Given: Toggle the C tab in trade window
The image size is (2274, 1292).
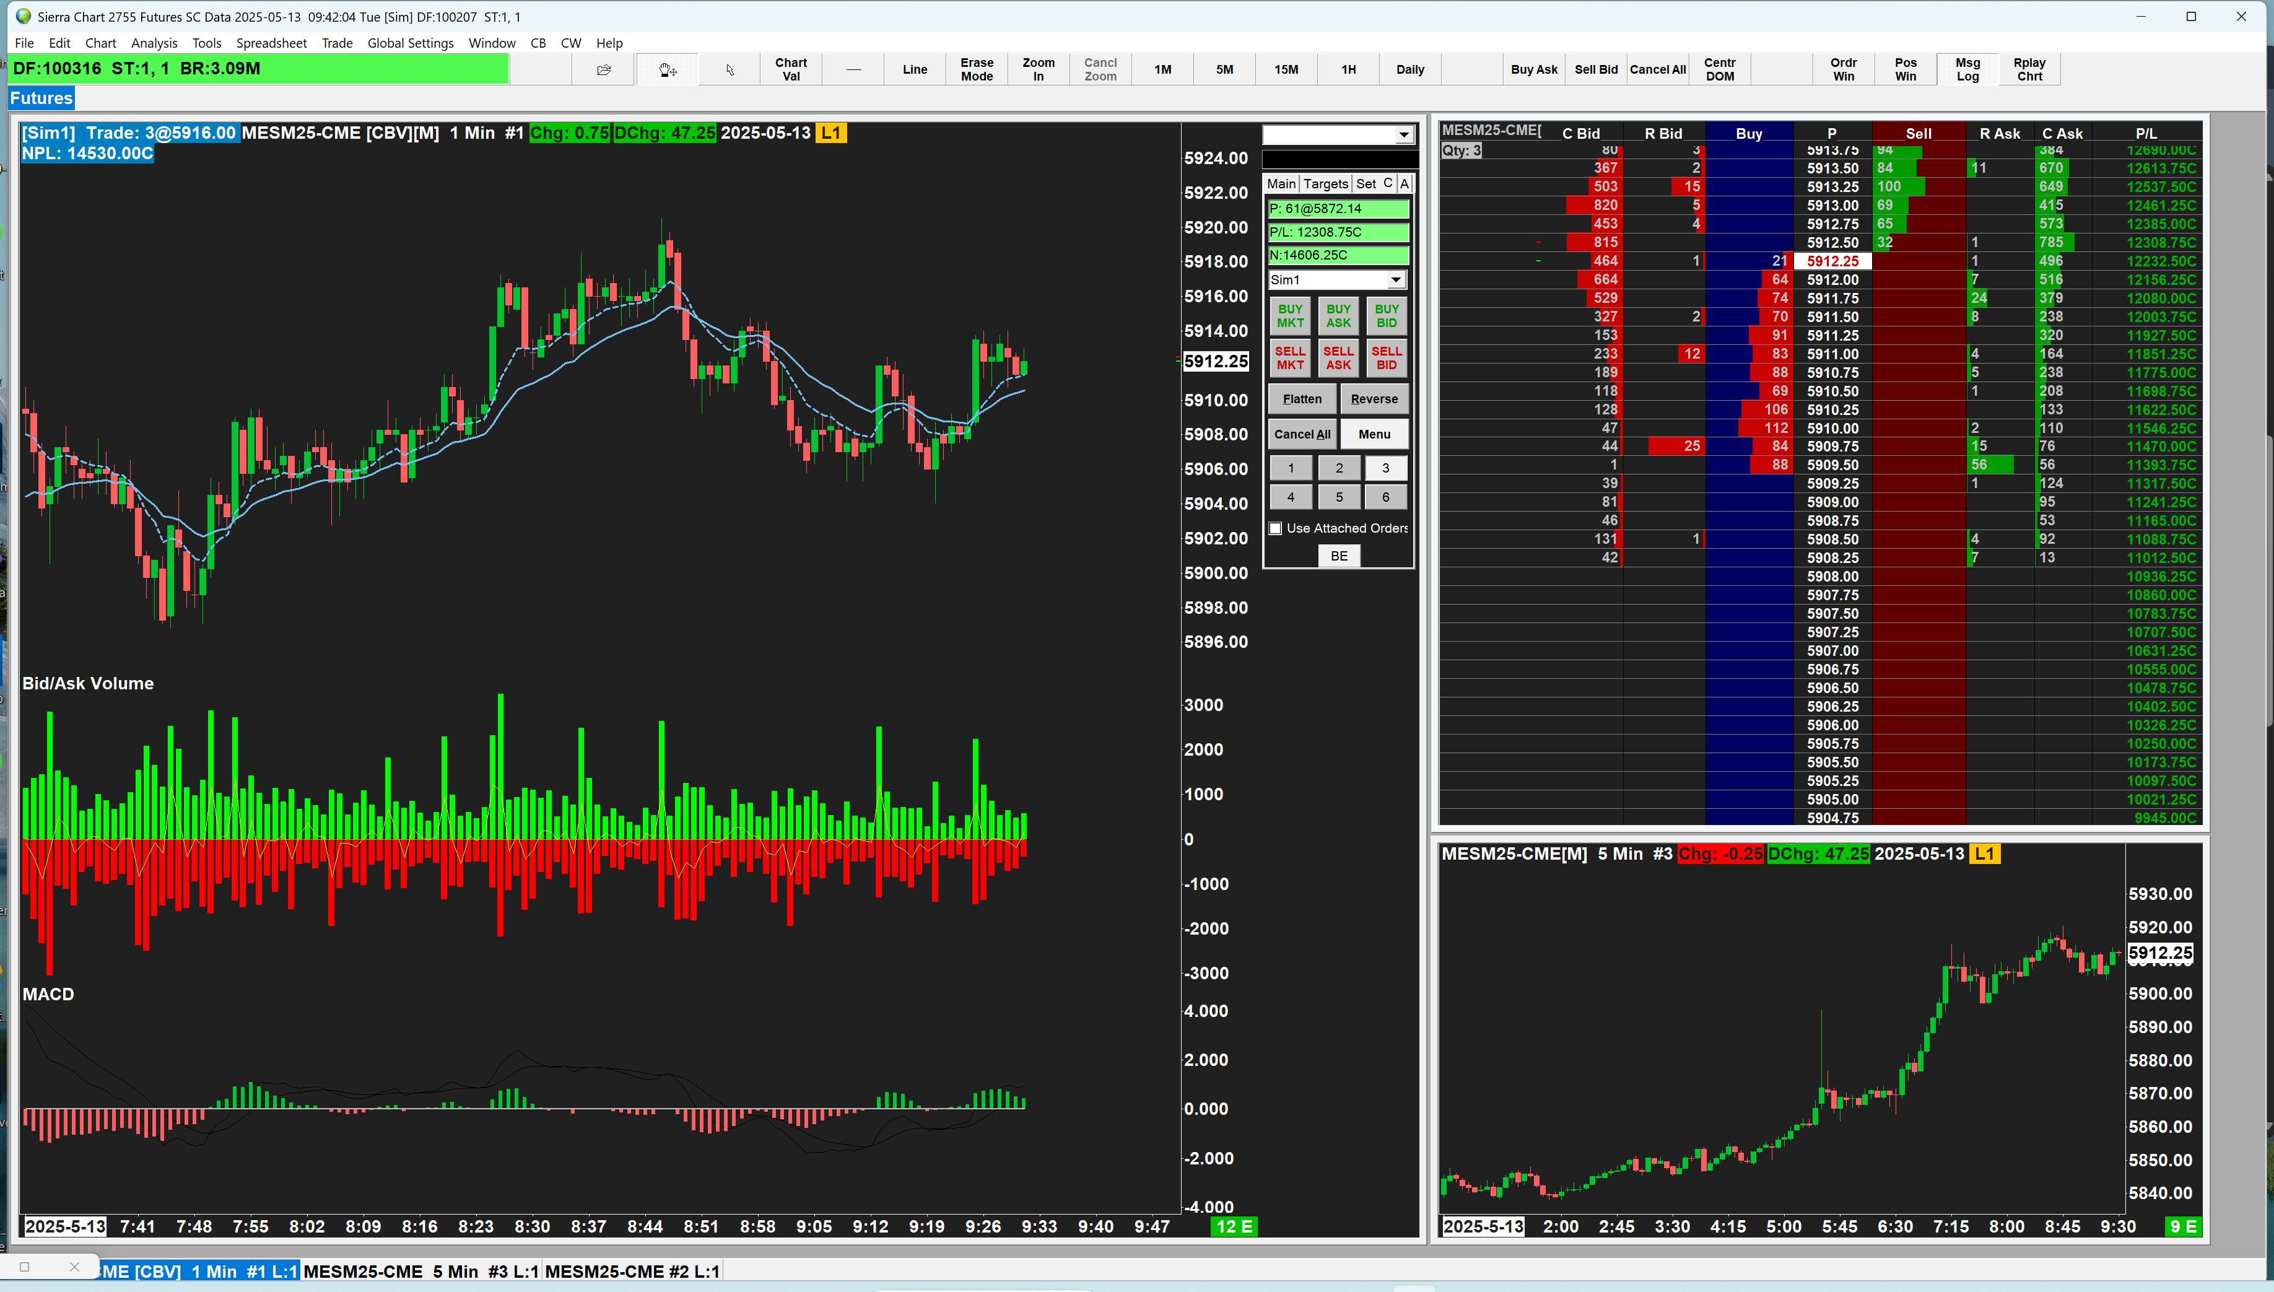Looking at the screenshot, I should (1387, 183).
